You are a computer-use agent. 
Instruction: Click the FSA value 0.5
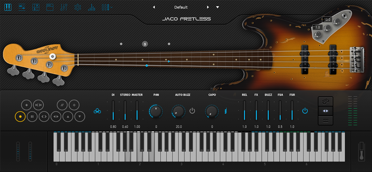point(280,126)
